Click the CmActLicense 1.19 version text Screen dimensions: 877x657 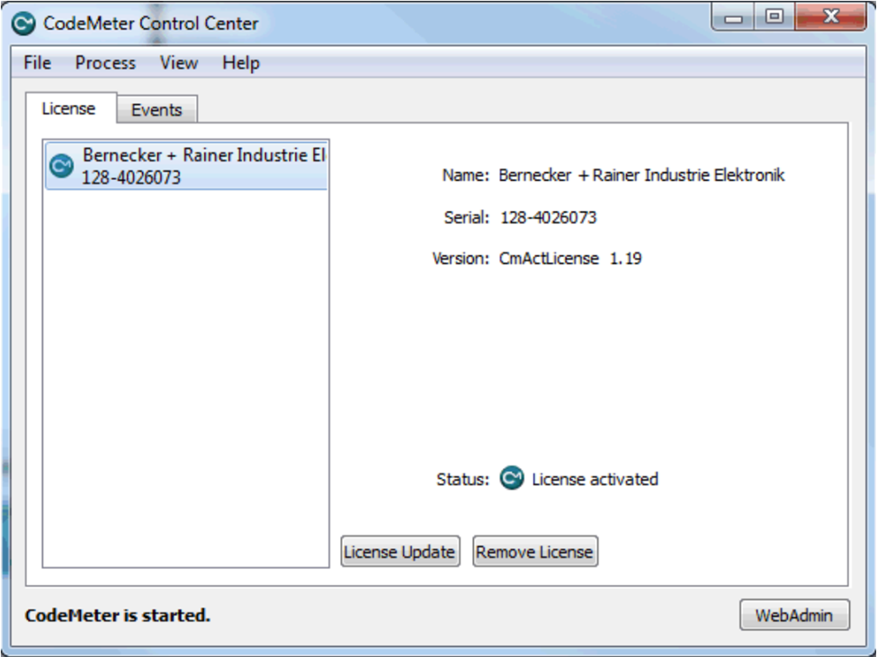coord(570,259)
